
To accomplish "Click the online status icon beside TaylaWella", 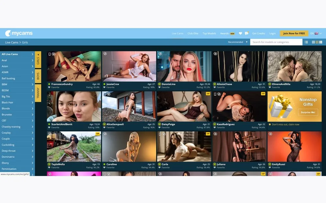I will (x=49, y=164).
